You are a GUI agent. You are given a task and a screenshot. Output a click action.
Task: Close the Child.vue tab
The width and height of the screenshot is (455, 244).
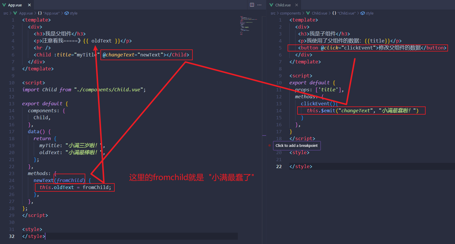tap(297, 5)
